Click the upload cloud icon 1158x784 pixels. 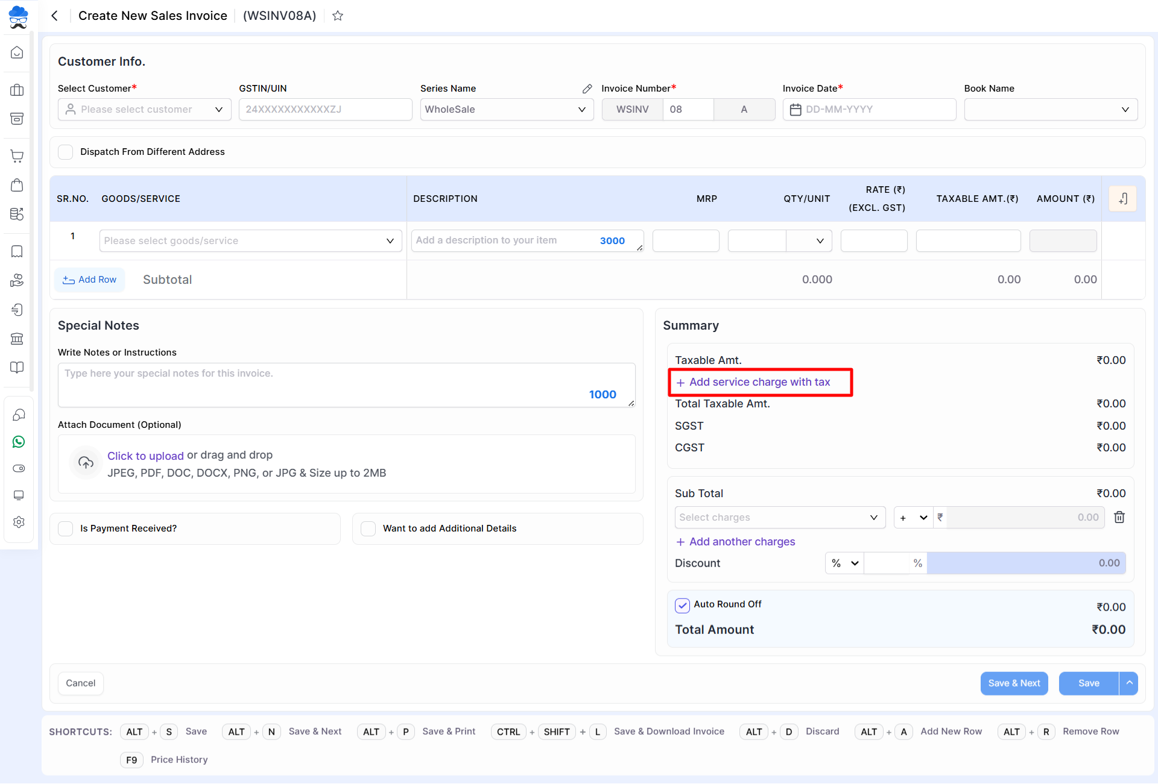[86, 462]
